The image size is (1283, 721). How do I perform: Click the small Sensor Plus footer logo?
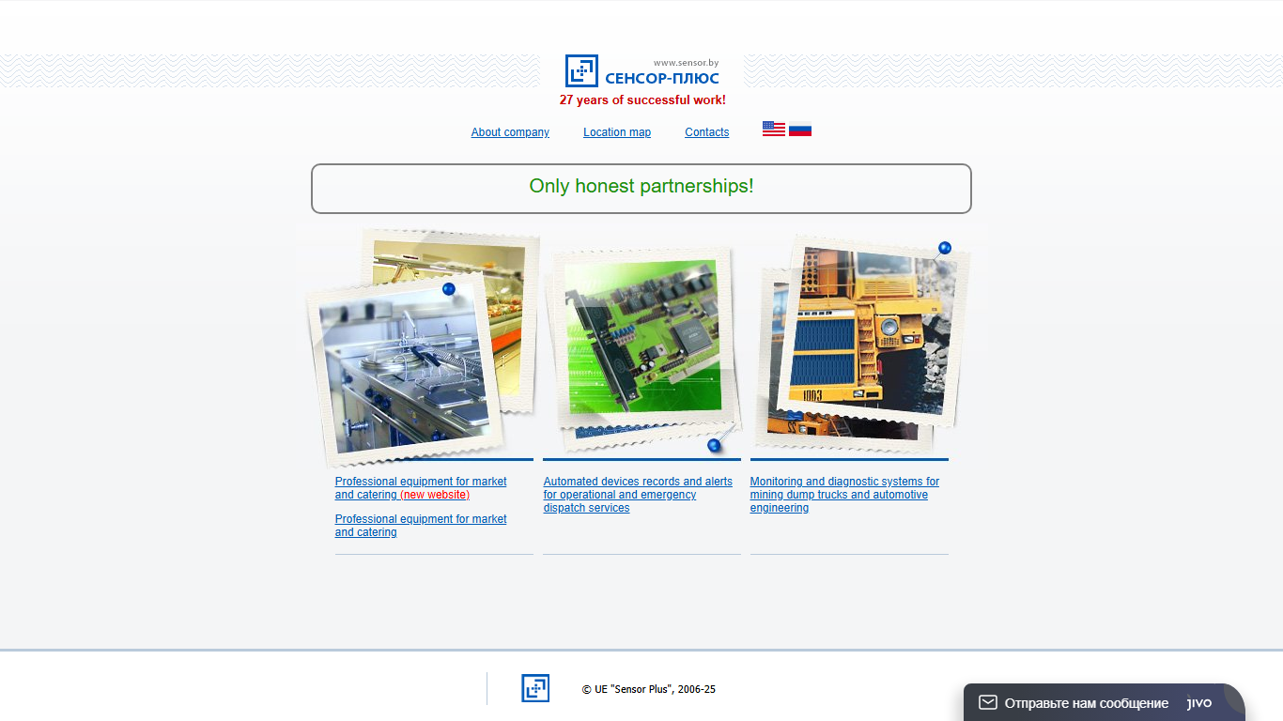click(x=535, y=688)
